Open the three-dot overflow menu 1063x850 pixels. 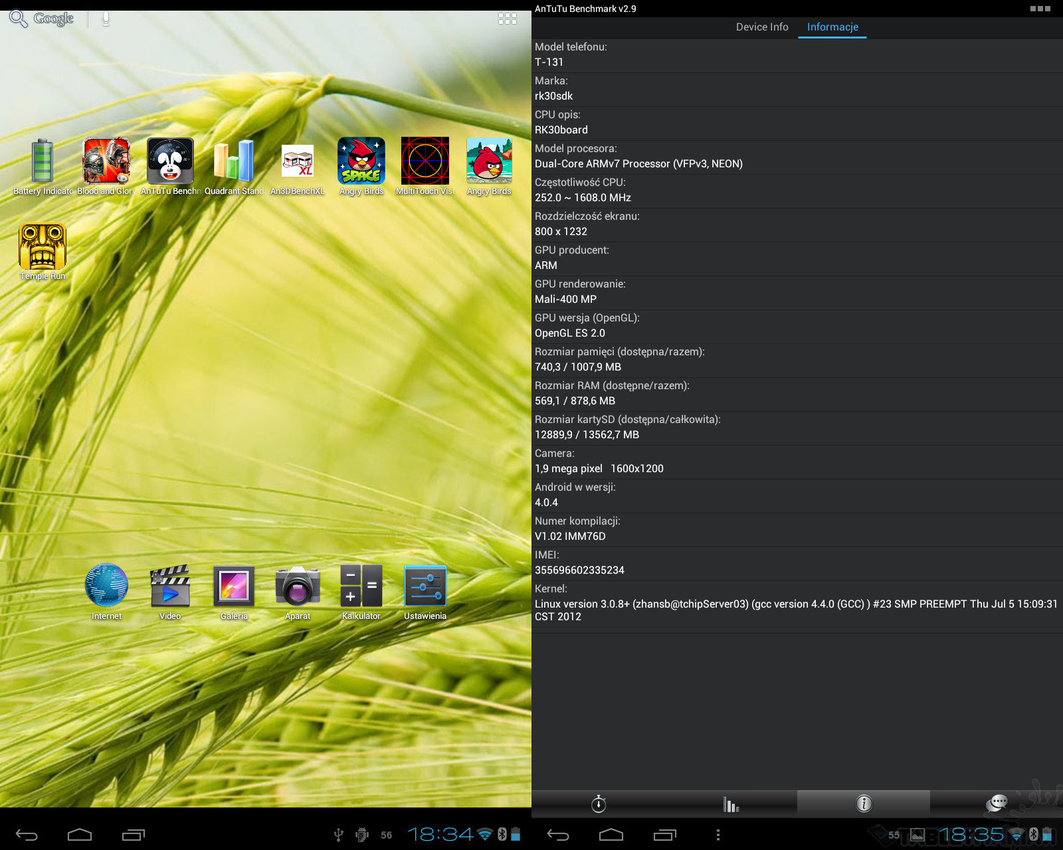(718, 835)
